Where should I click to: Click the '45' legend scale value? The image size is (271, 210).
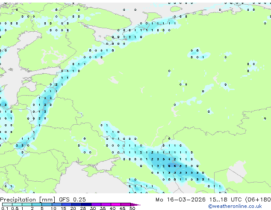point(122,208)
